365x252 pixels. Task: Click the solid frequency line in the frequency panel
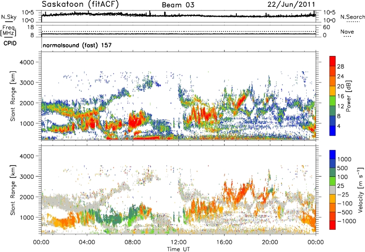click(x=178, y=34)
